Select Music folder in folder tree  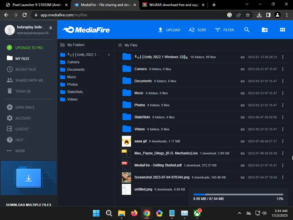click(x=68, y=77)
